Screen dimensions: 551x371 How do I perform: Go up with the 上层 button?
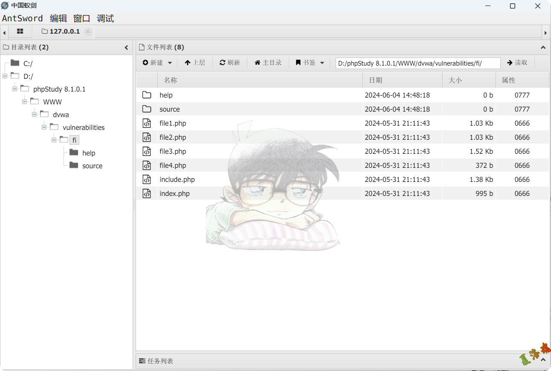[195, 63]
